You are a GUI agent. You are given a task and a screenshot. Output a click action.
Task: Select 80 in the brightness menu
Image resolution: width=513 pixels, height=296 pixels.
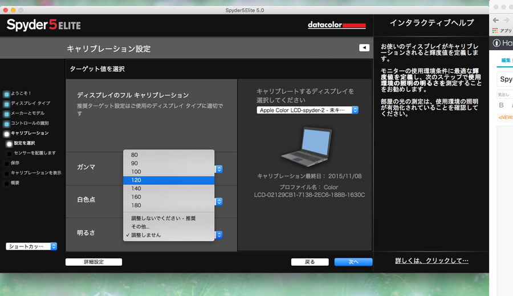pos(169,155)
